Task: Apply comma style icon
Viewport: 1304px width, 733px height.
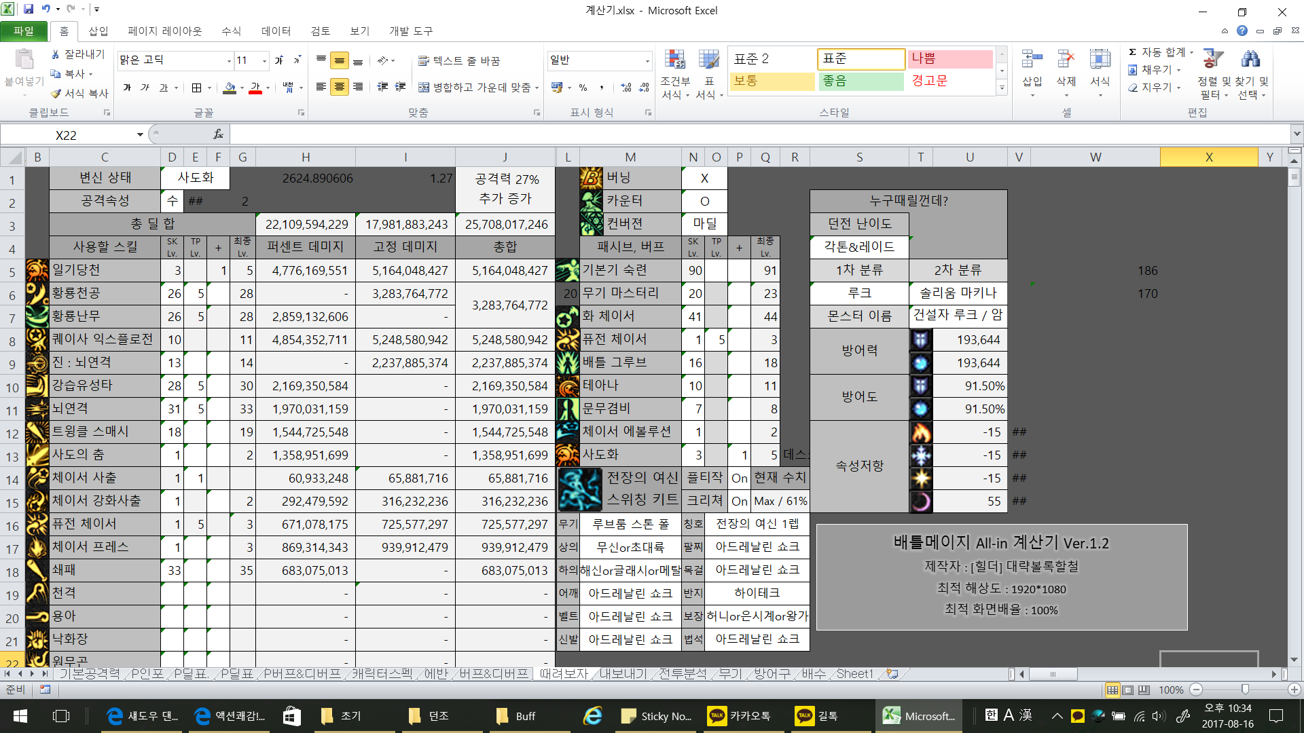Action: [602, 87]
